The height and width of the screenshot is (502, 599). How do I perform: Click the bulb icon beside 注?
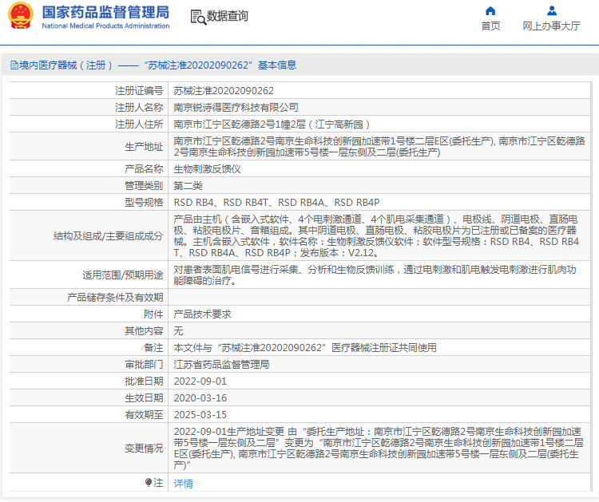149,483
